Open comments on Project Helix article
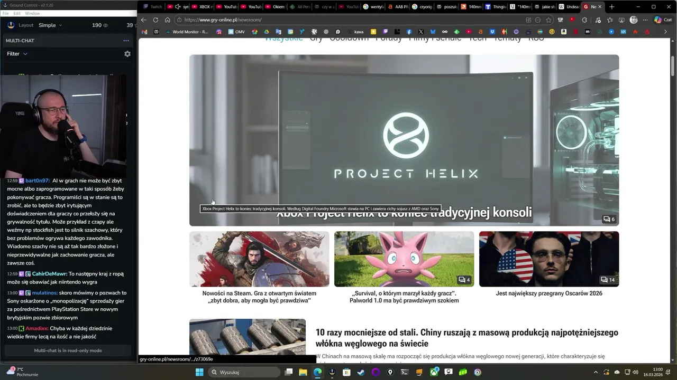Viewport: 677px width, 380px height. pos(609,219)
